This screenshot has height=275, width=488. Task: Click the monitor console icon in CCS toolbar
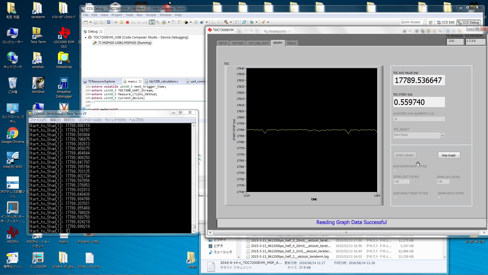point(109,22)
